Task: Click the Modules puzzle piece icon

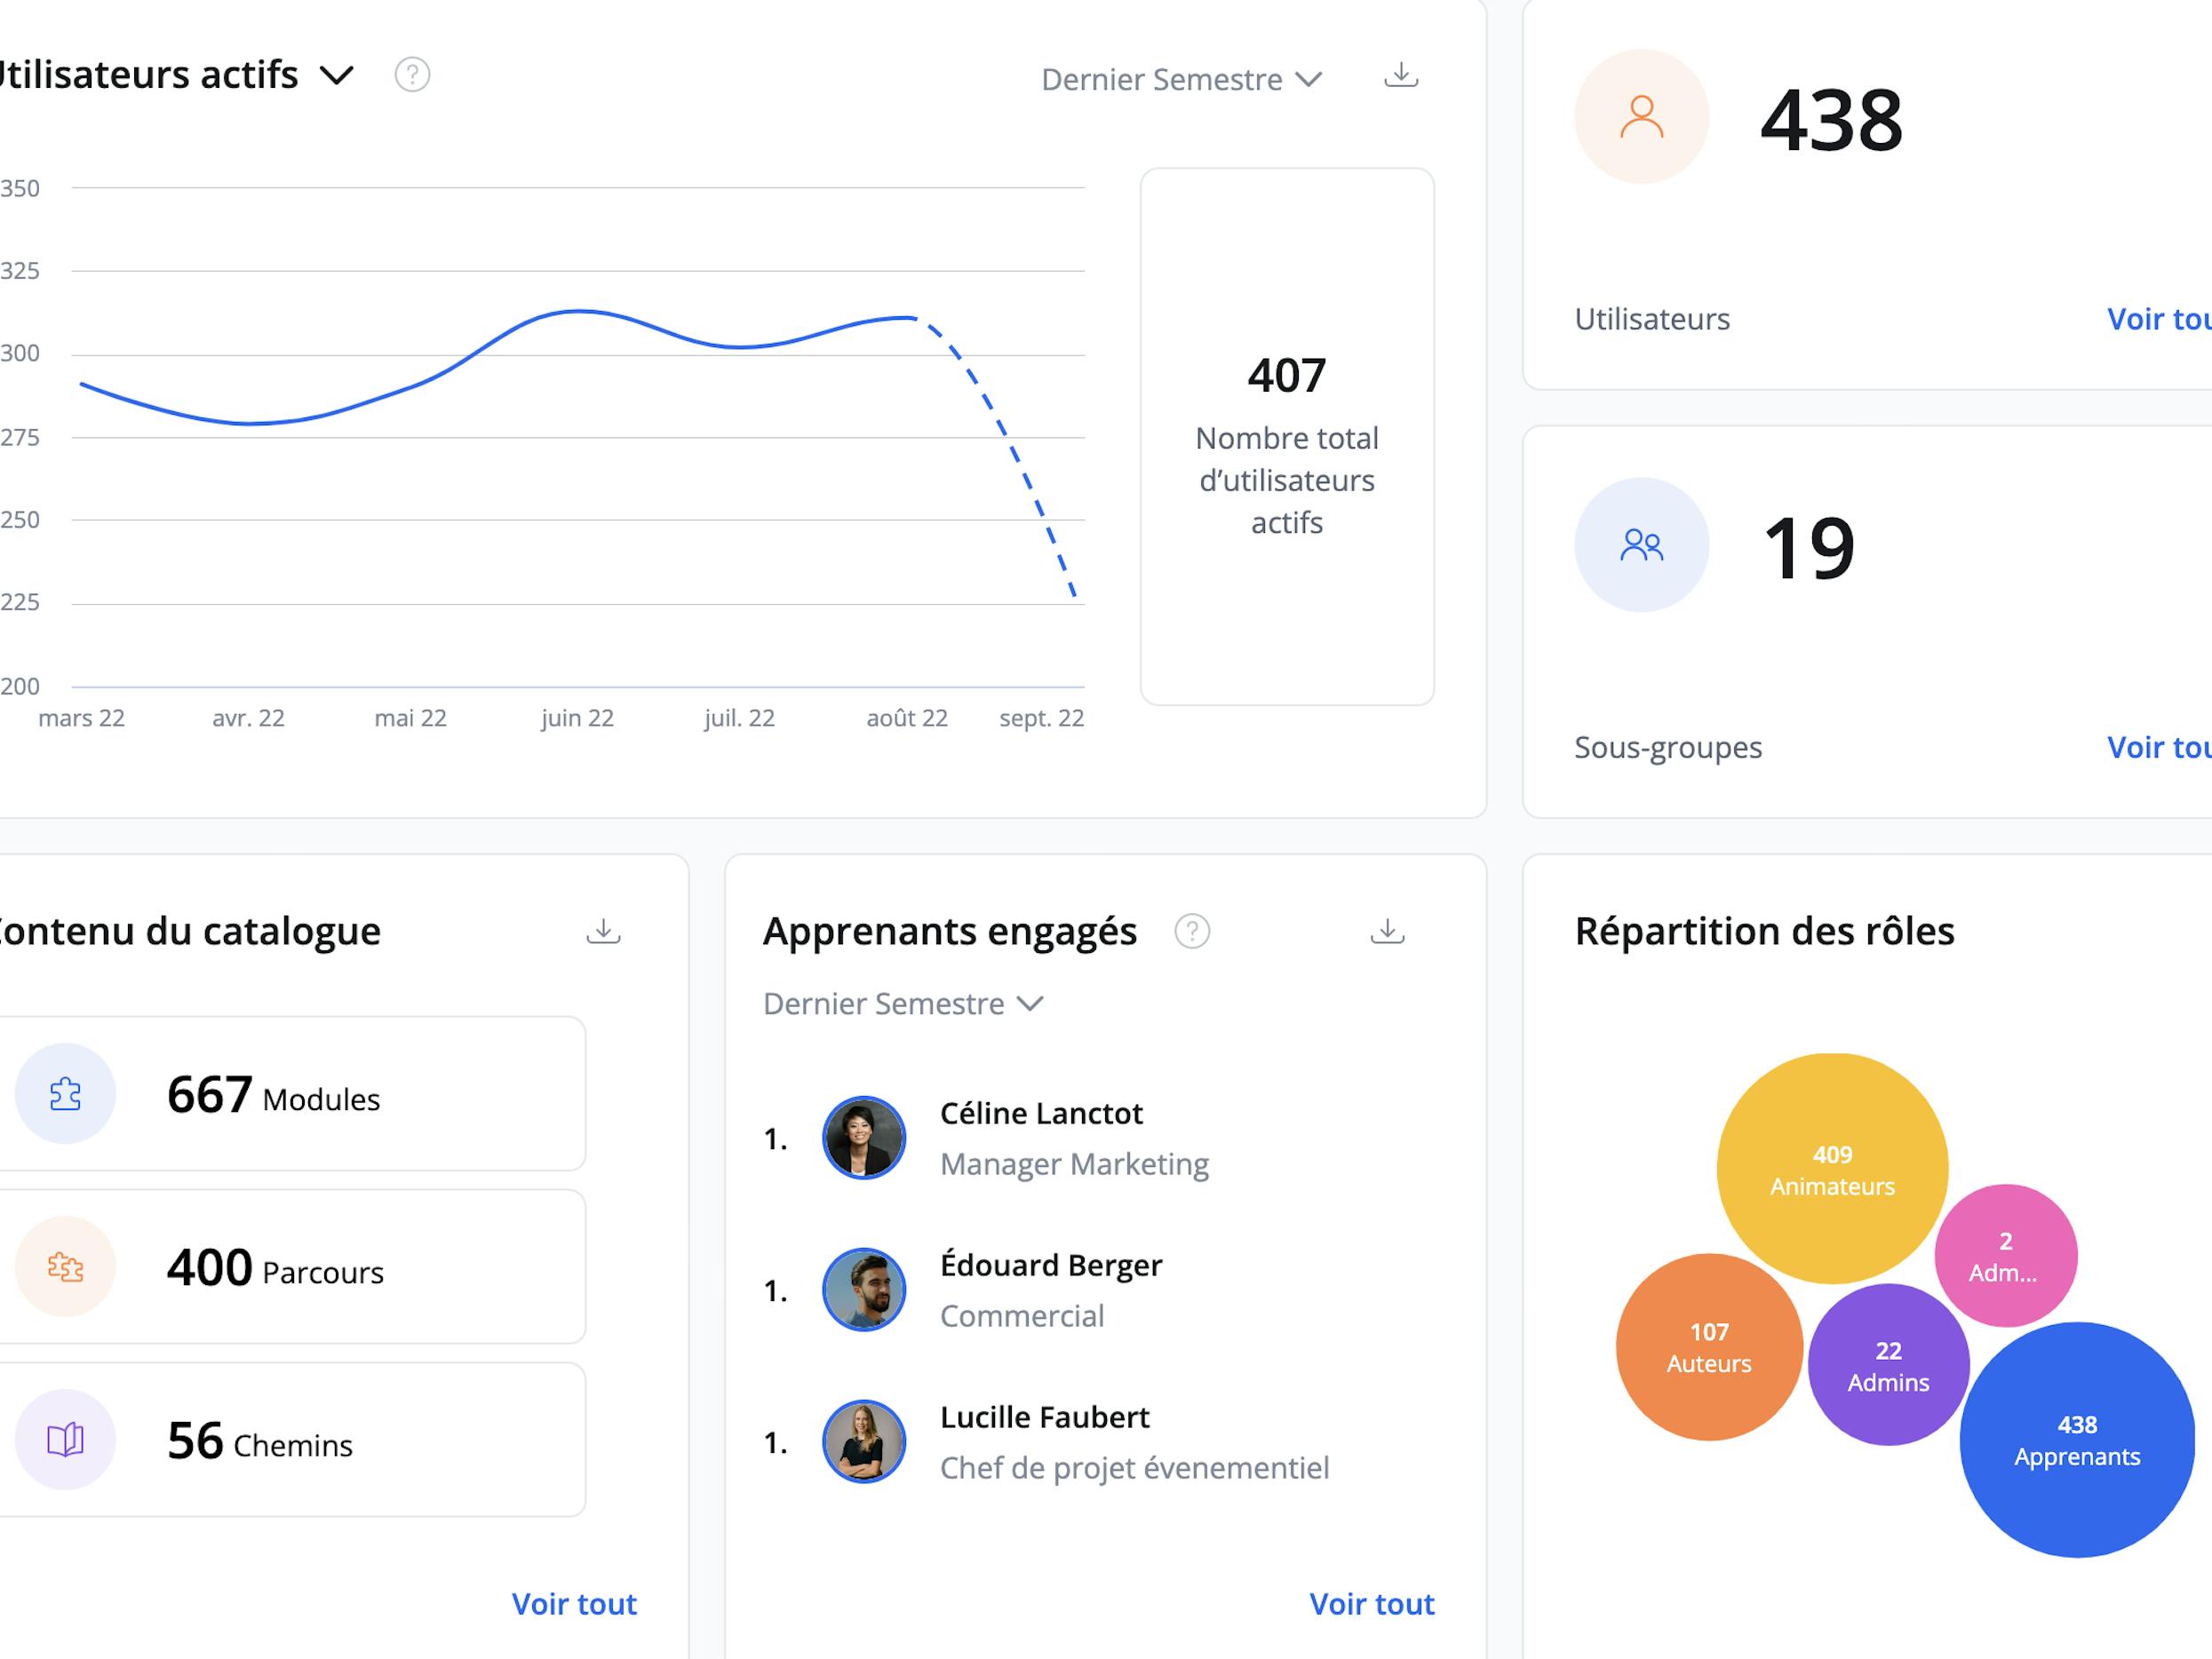Action: (65, 1094)
